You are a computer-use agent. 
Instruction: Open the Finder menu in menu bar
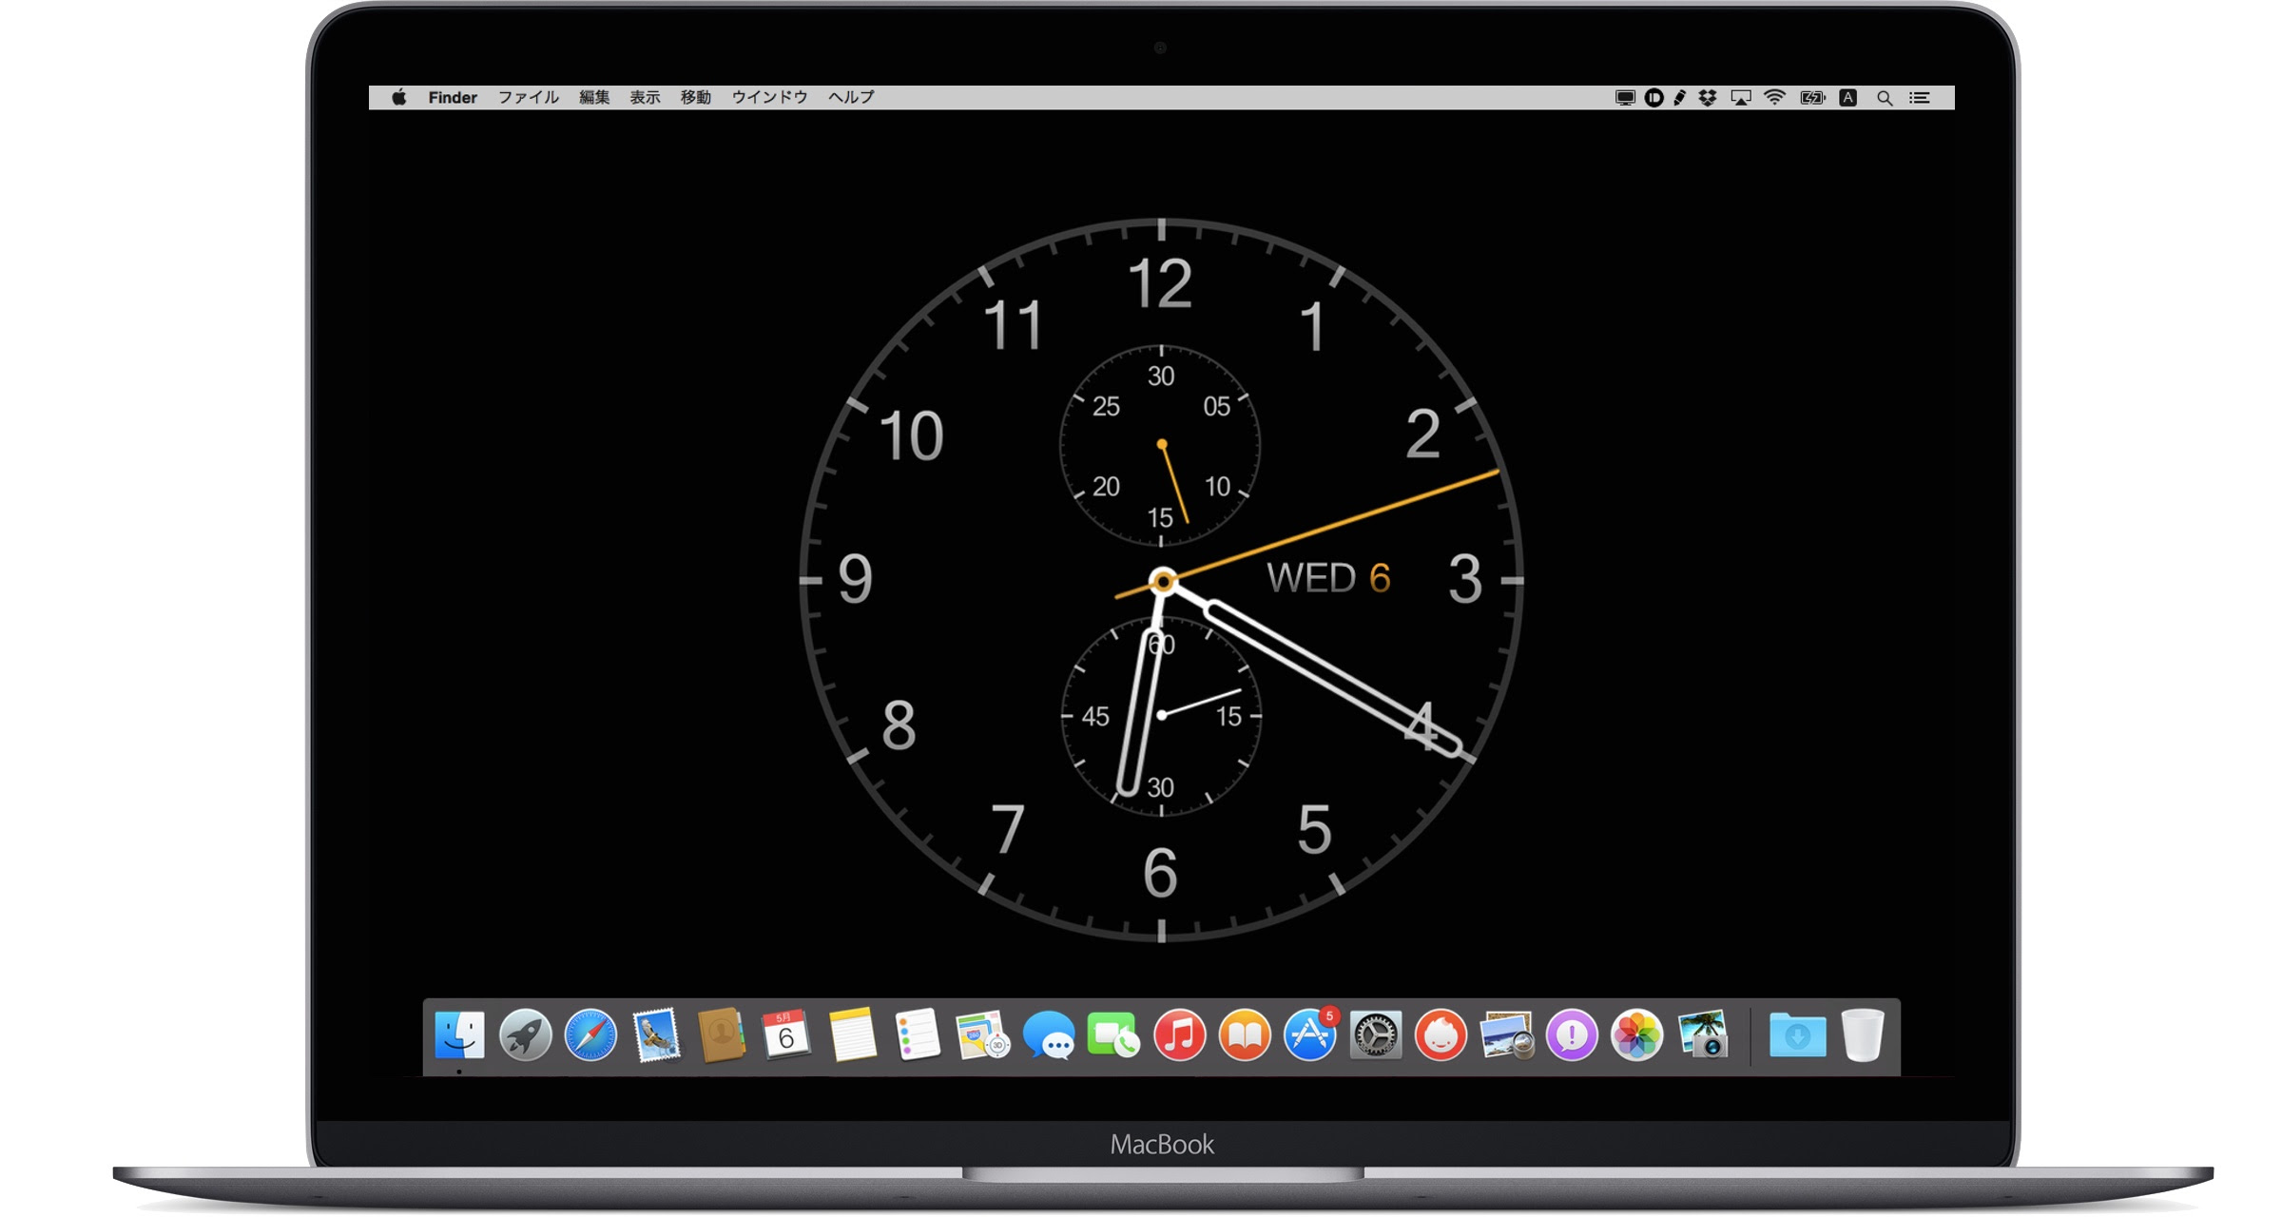[x=453, y=98]
